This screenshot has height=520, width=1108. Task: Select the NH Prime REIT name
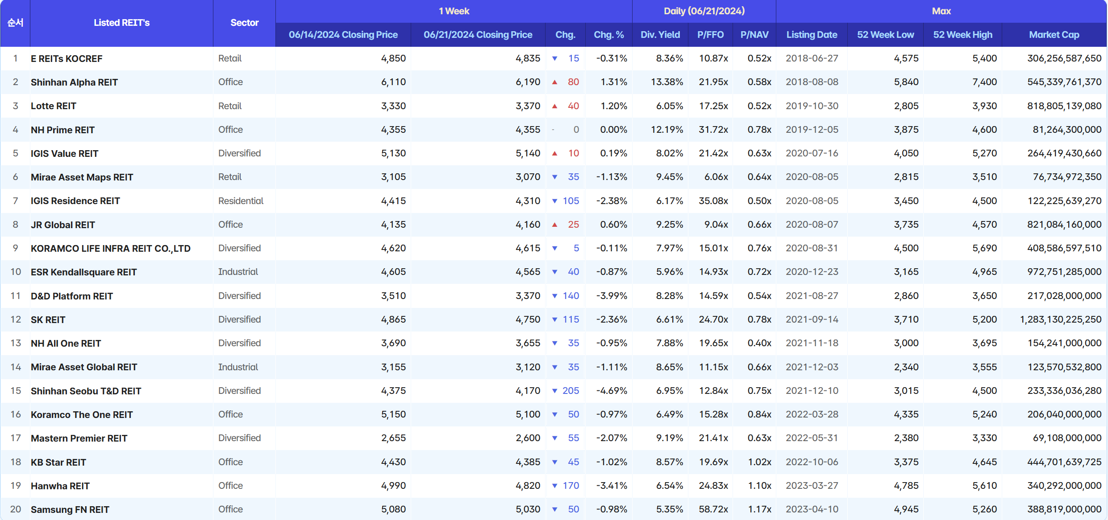click(x=62, y=130)
